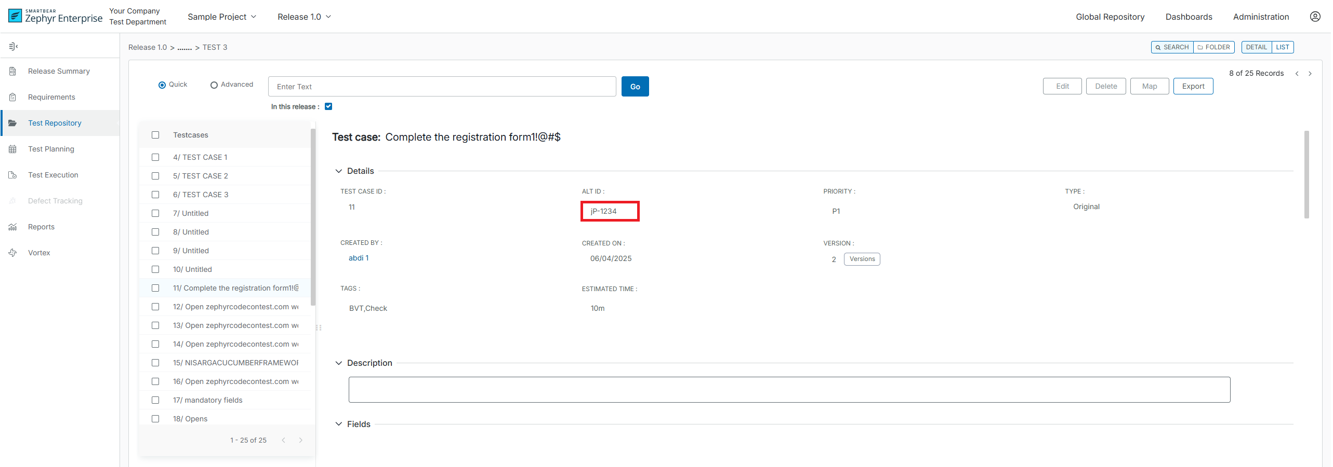Uncheck the 'In this release' checkbox

coord(328,106)
